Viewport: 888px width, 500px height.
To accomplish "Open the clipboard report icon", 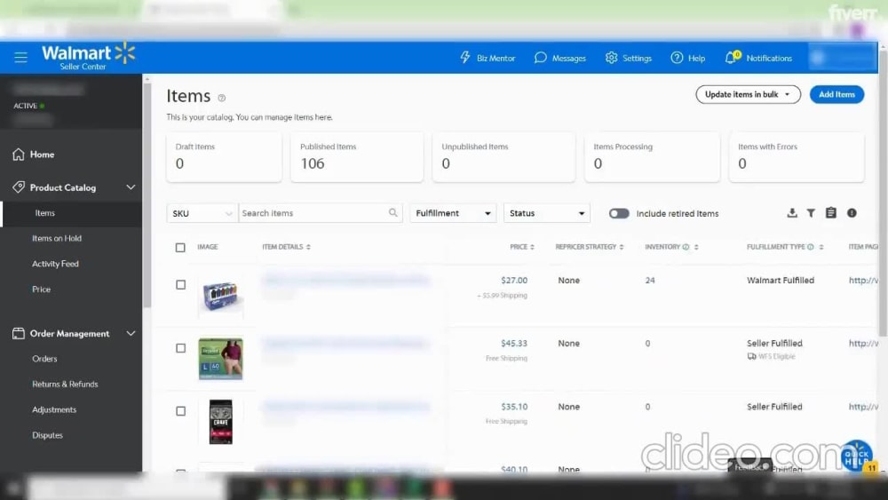I will (831, 213).
